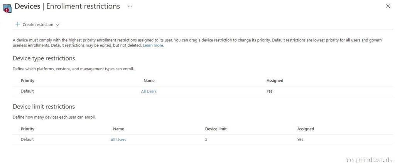Screen dimensions: 395x164
Task: Sort device type restrictions by Name
Action: pyautogui.click(x=149, y=81)
